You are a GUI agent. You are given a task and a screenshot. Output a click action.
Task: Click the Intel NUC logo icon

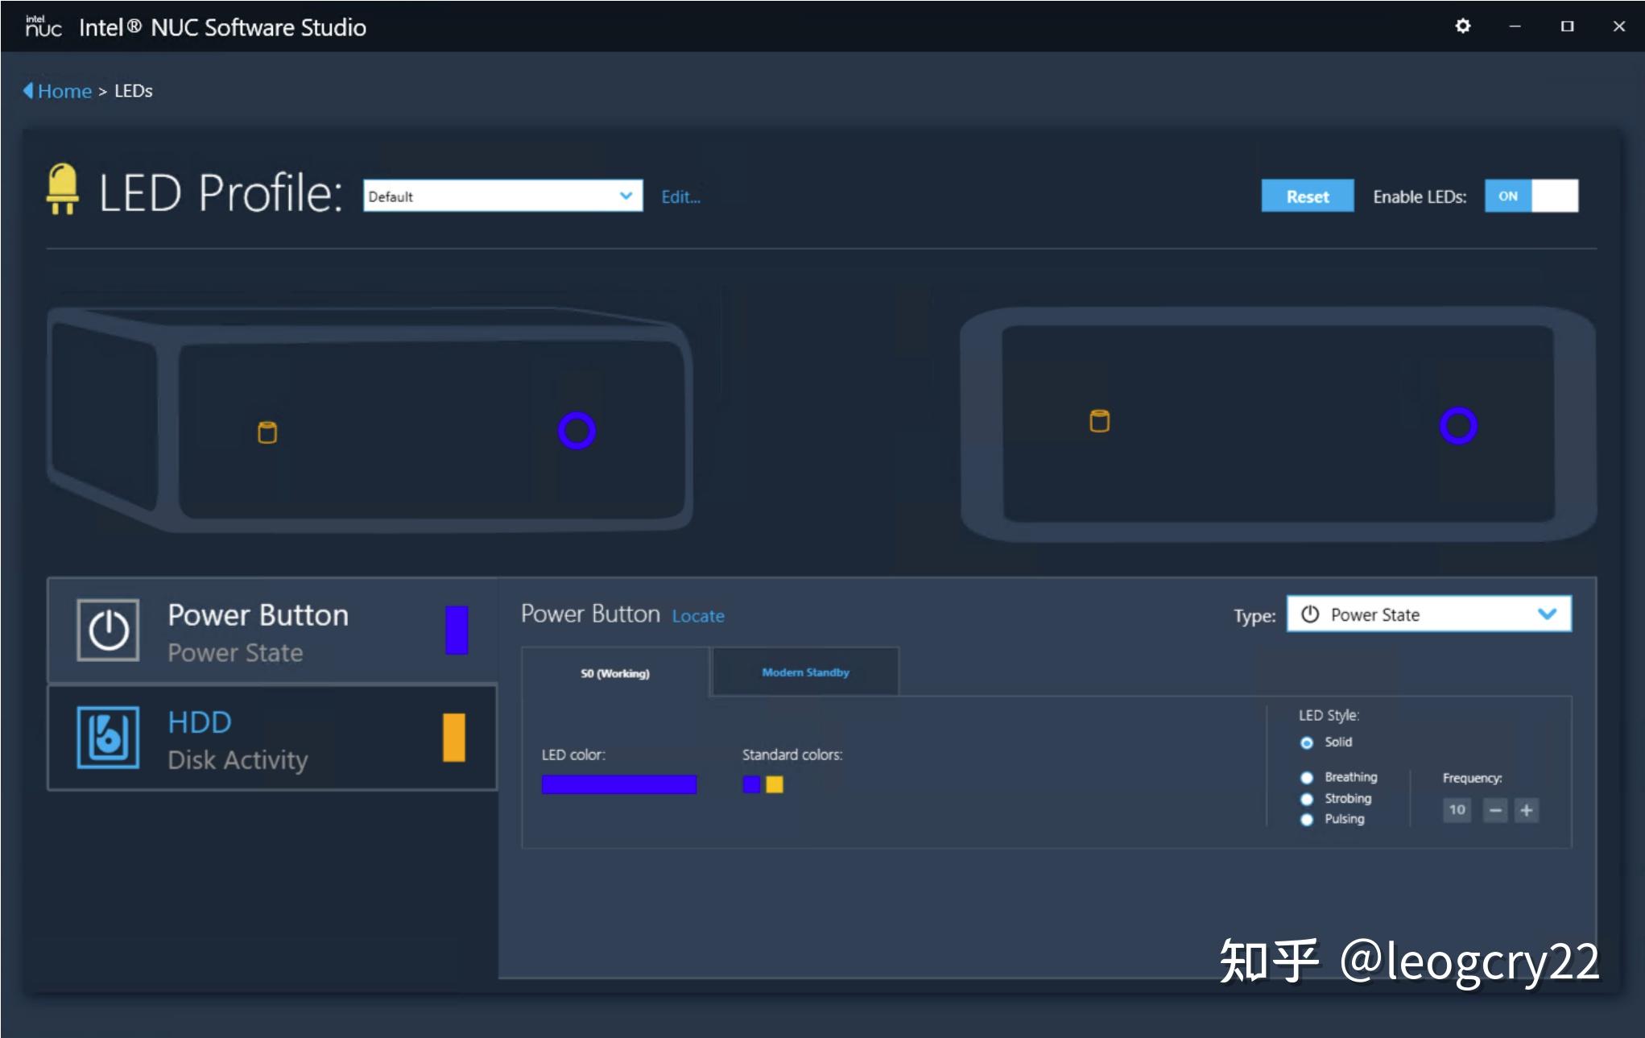43,27
